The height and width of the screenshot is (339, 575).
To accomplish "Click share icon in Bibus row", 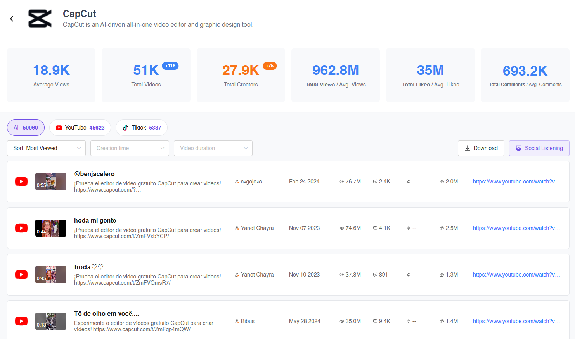I will coord(409,321).
